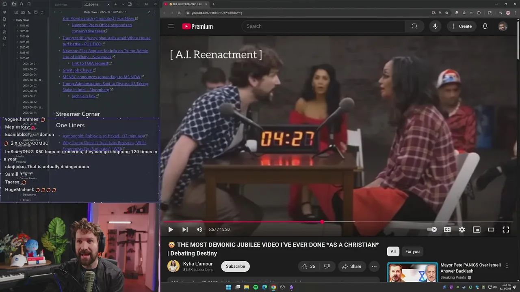Open the YouTube account avatar menu
Screen dimensions: 520x292
pyautogui.click(x=503, y=26)
